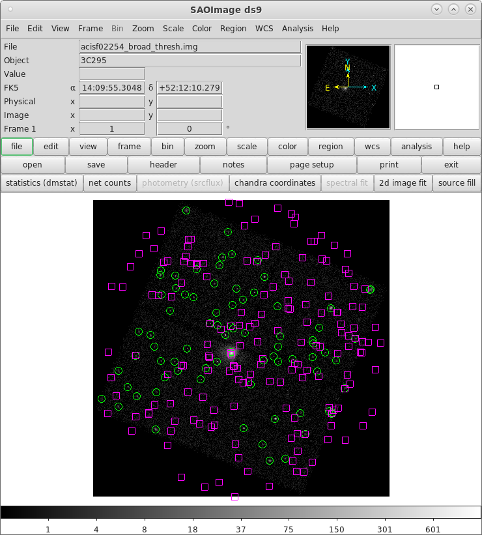Open the File menu
This screenshot has height=535, width=482.
click(12, 29)
